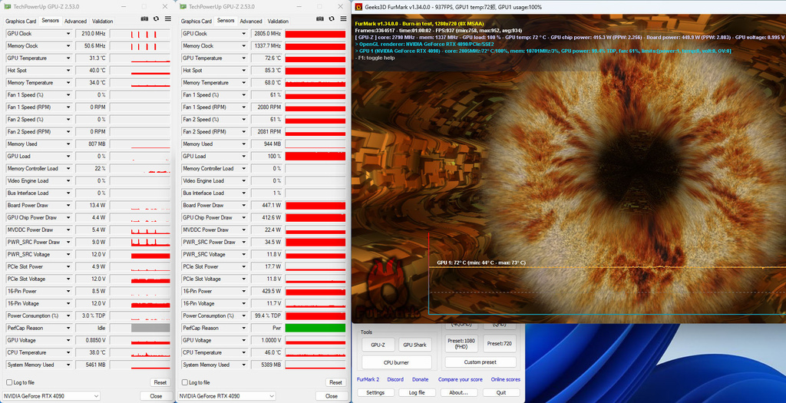Switch to Advanced tab in 100%-load GPU-Z window
The width and height of the screenshot is (786, 403).
[251, 21]
